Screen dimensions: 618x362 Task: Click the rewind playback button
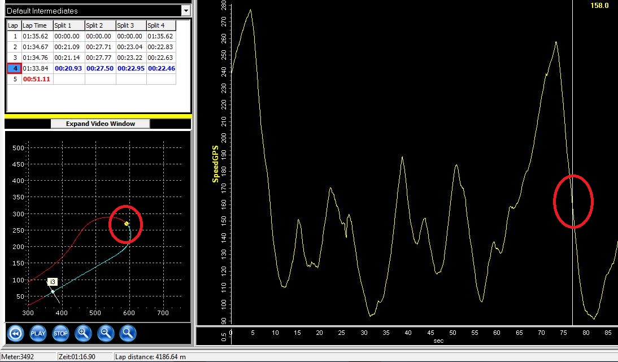16,333
